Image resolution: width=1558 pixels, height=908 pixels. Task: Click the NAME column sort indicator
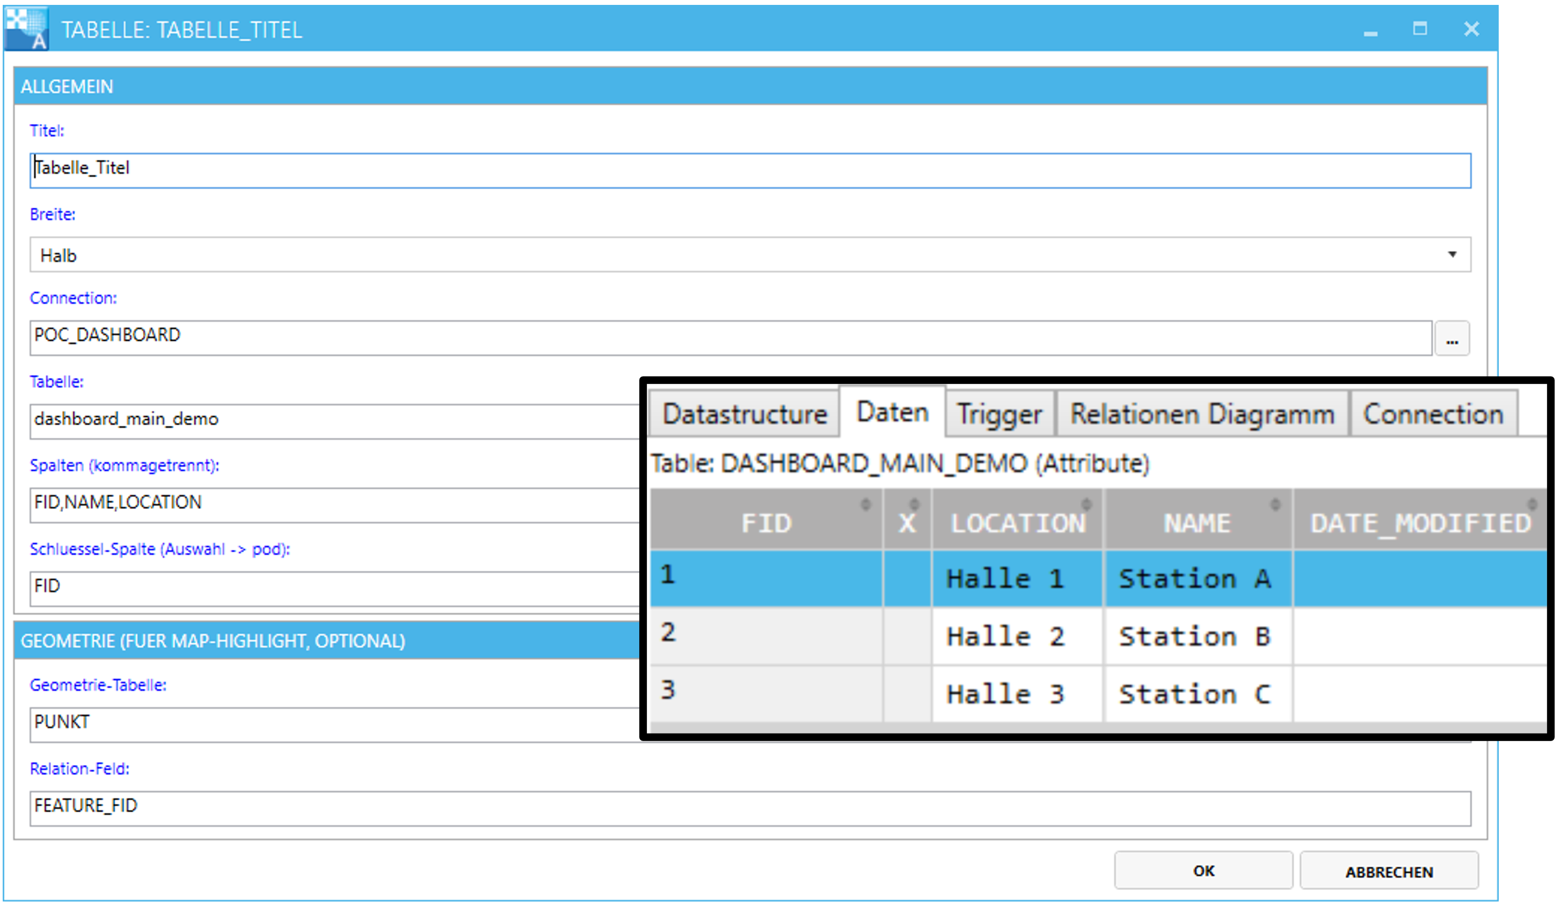(x=1275, y=505)
